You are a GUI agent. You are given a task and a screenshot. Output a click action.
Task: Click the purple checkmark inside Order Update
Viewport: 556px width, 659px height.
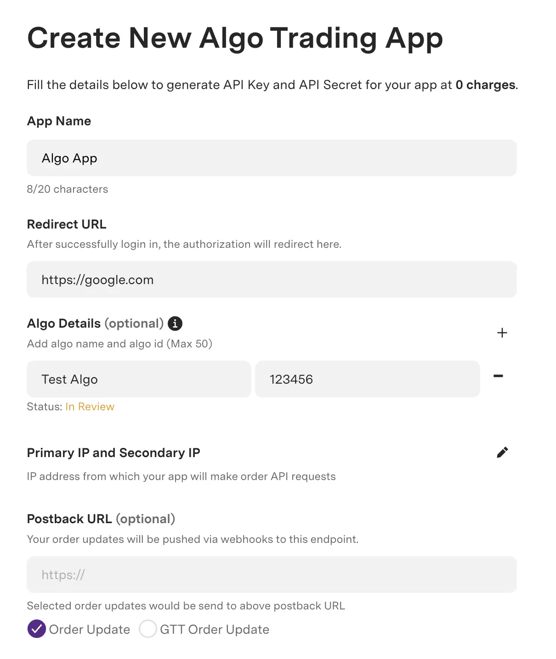37,629
